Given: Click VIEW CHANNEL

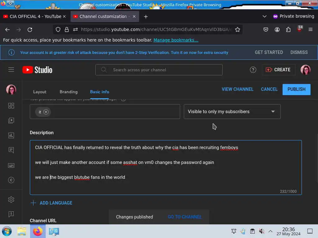Looking at the screenshot, I should coord(237,89).
